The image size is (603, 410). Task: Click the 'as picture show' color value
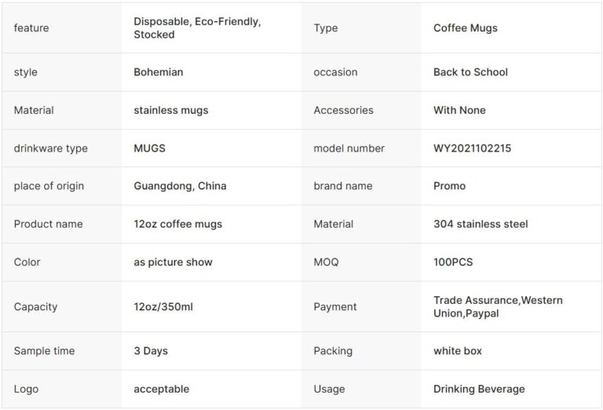tap(173, 262)
